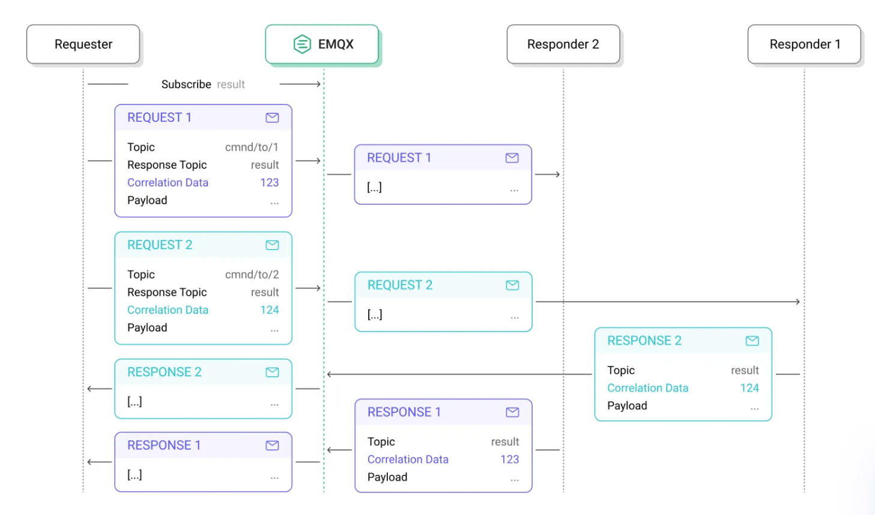Click "Response Topic" label in the cmnd/to/2 request
Viewport: 875px width, 515px height.
(167, 292)
